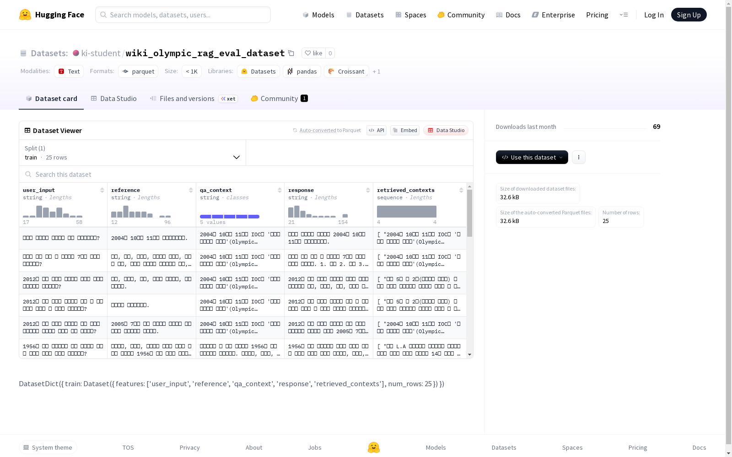Switch to Dataset card tab
This screenshot has width=732, height=457.
(51, 99)
